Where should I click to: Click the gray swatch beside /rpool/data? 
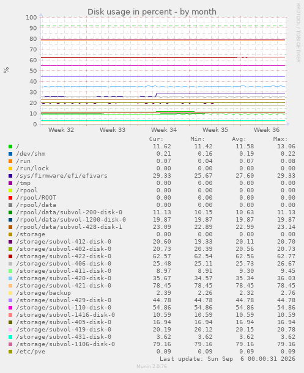tap(10, 205)
